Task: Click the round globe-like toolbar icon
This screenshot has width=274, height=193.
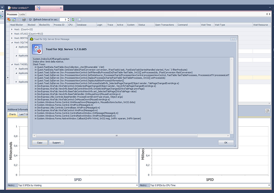Action: 24,19
